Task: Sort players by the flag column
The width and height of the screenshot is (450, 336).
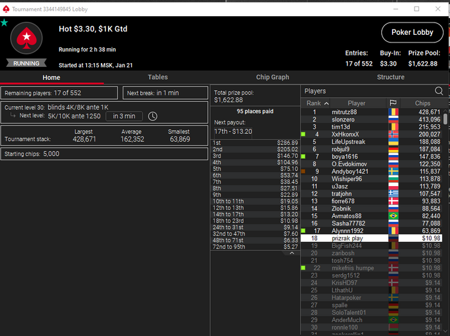Action: [x=393, y=103]
